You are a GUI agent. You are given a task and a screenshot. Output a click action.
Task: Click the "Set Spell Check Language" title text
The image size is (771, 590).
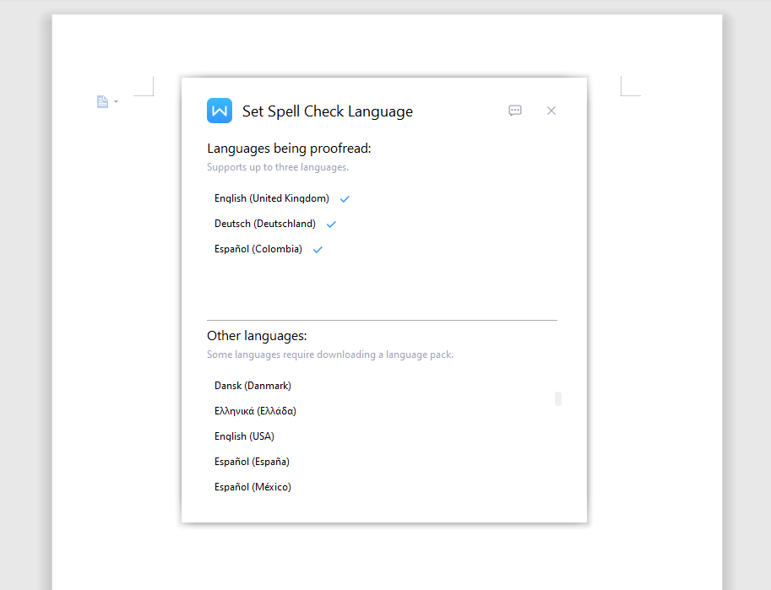click(x=327, y=111)
